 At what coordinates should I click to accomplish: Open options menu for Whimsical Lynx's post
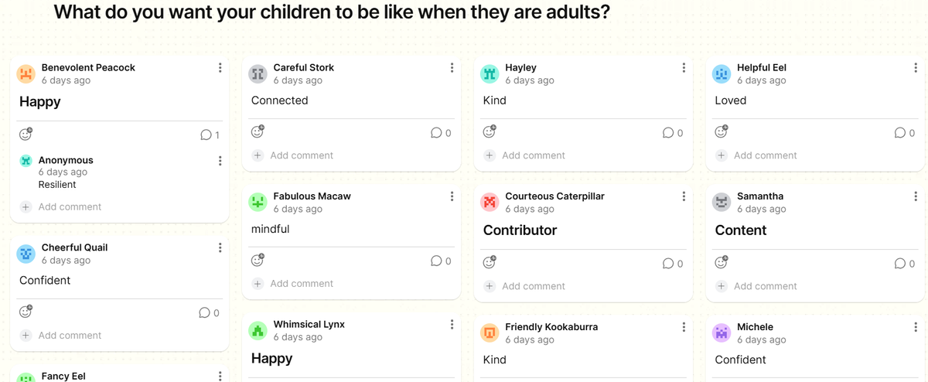[452, 325]
